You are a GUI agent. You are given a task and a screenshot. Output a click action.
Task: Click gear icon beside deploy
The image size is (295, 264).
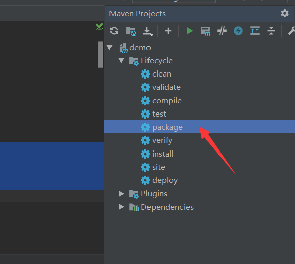click(145, 180)
